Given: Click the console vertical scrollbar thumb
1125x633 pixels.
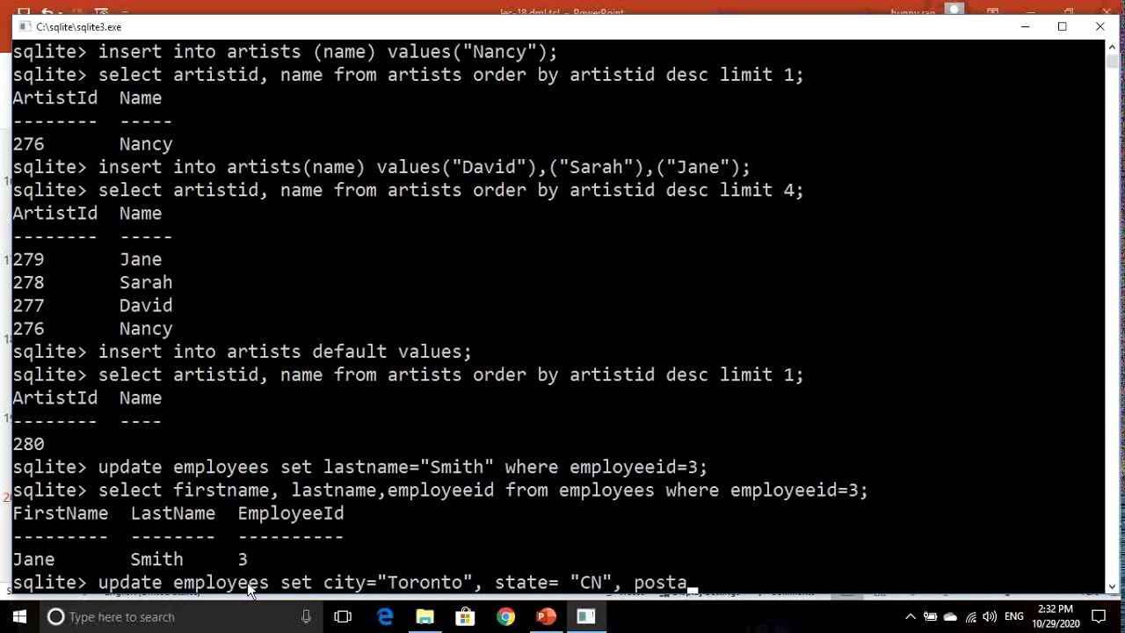Looking at the screenshot, I should point(1112,62).
